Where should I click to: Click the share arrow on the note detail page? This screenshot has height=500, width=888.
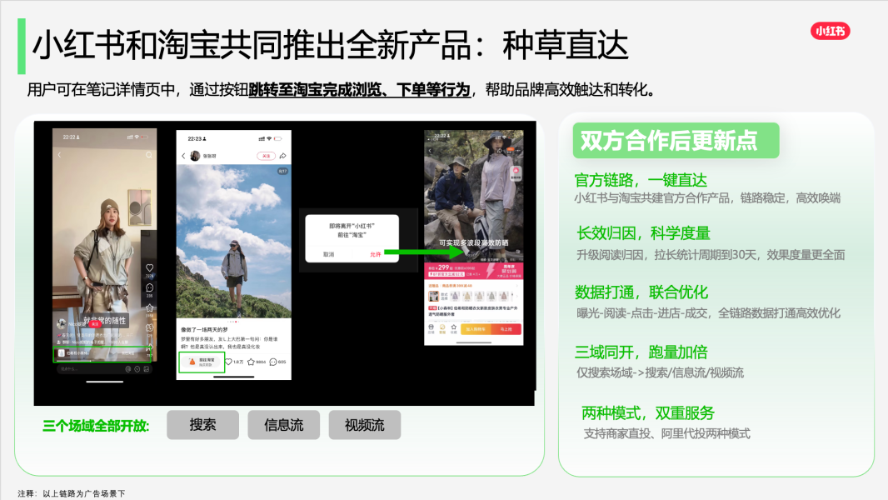point(282,155)
